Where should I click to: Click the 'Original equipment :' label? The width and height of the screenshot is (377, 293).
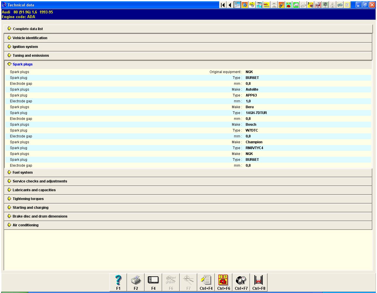click(x=226, y=72)
